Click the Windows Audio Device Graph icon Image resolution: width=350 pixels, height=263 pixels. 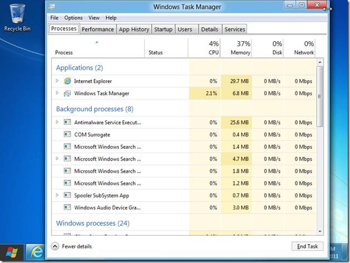67,208
